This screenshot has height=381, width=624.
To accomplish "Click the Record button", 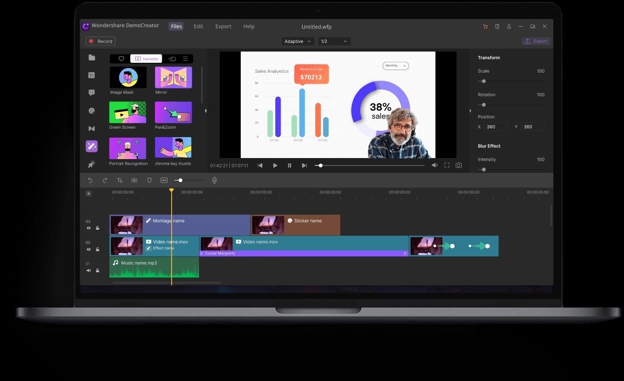I will (101, 41).
